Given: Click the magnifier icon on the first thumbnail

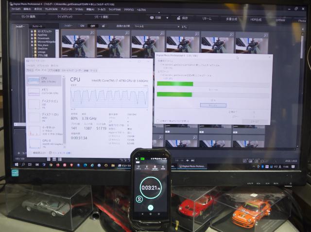Looking at the screenshot, I should 92,33.
